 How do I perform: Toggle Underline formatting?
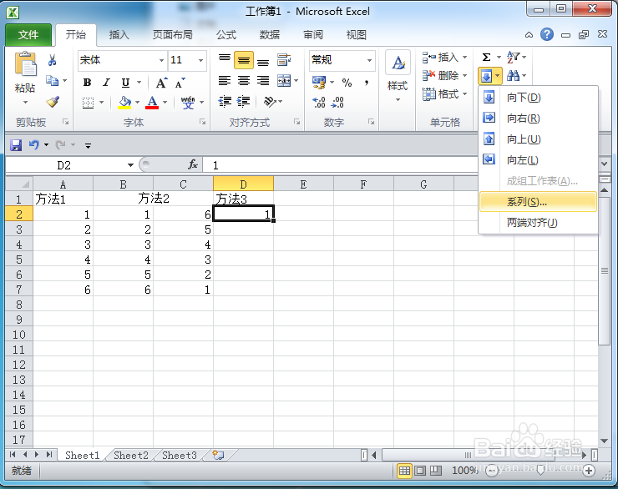125,83
